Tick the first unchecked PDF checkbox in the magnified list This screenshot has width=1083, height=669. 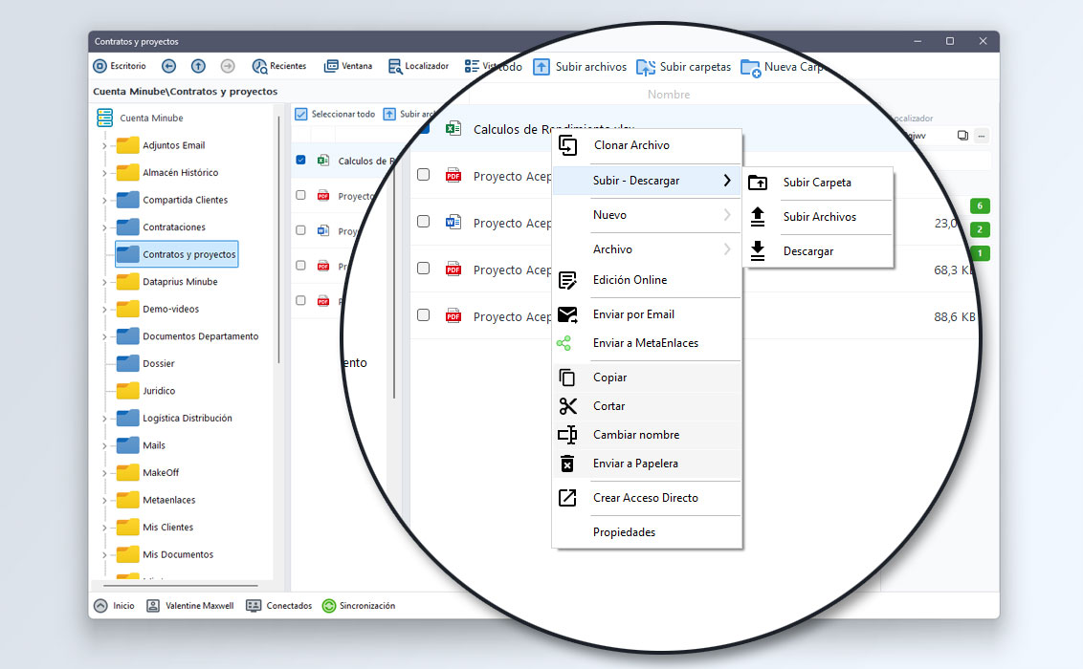[x=424, y=175]
